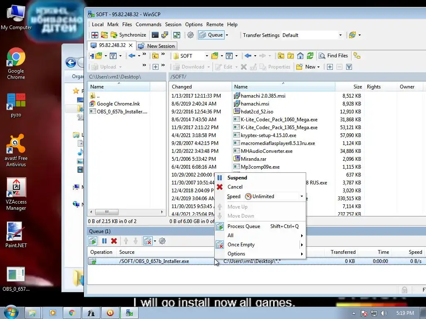Sort remote files by Name column
The height and width of the screenshot is (319, 426).
click(283, 87)
